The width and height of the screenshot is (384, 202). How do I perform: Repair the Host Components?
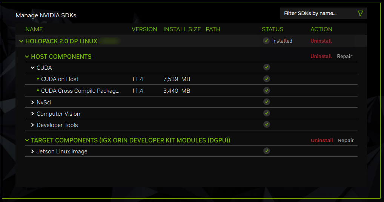(344, 57)
